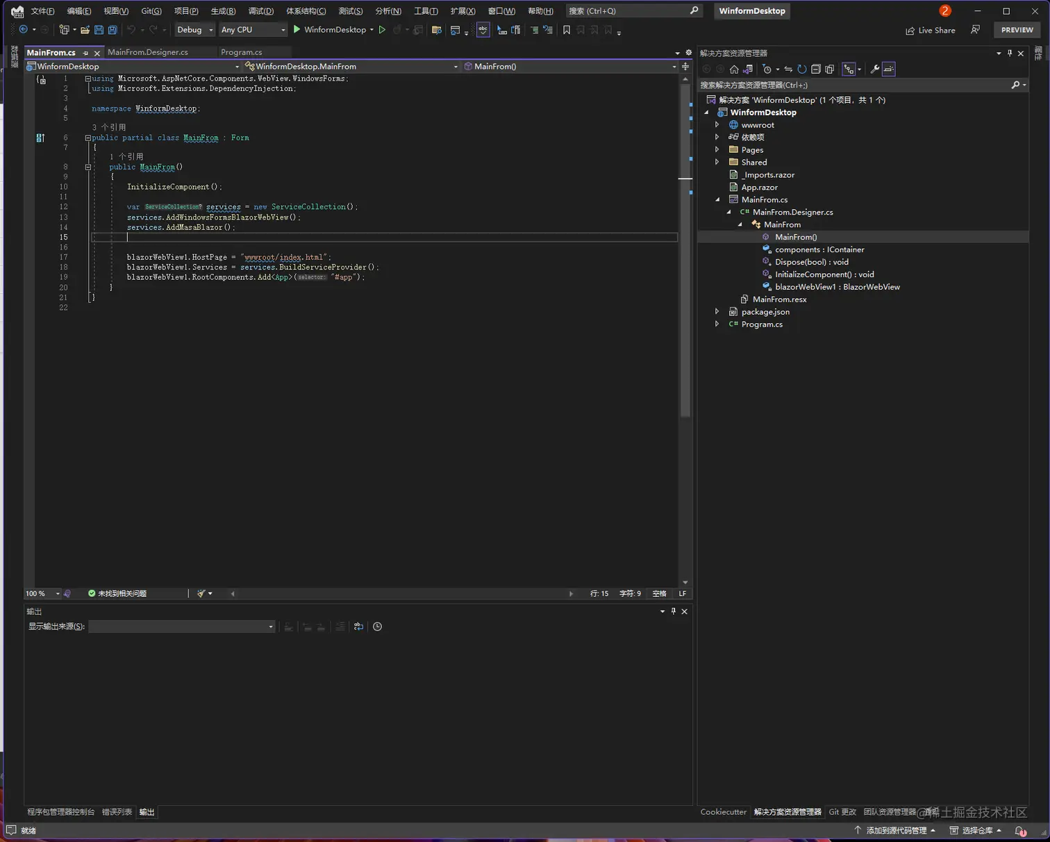
Task: Click the Sync with Active Document arrows icon
Action: 788,69
